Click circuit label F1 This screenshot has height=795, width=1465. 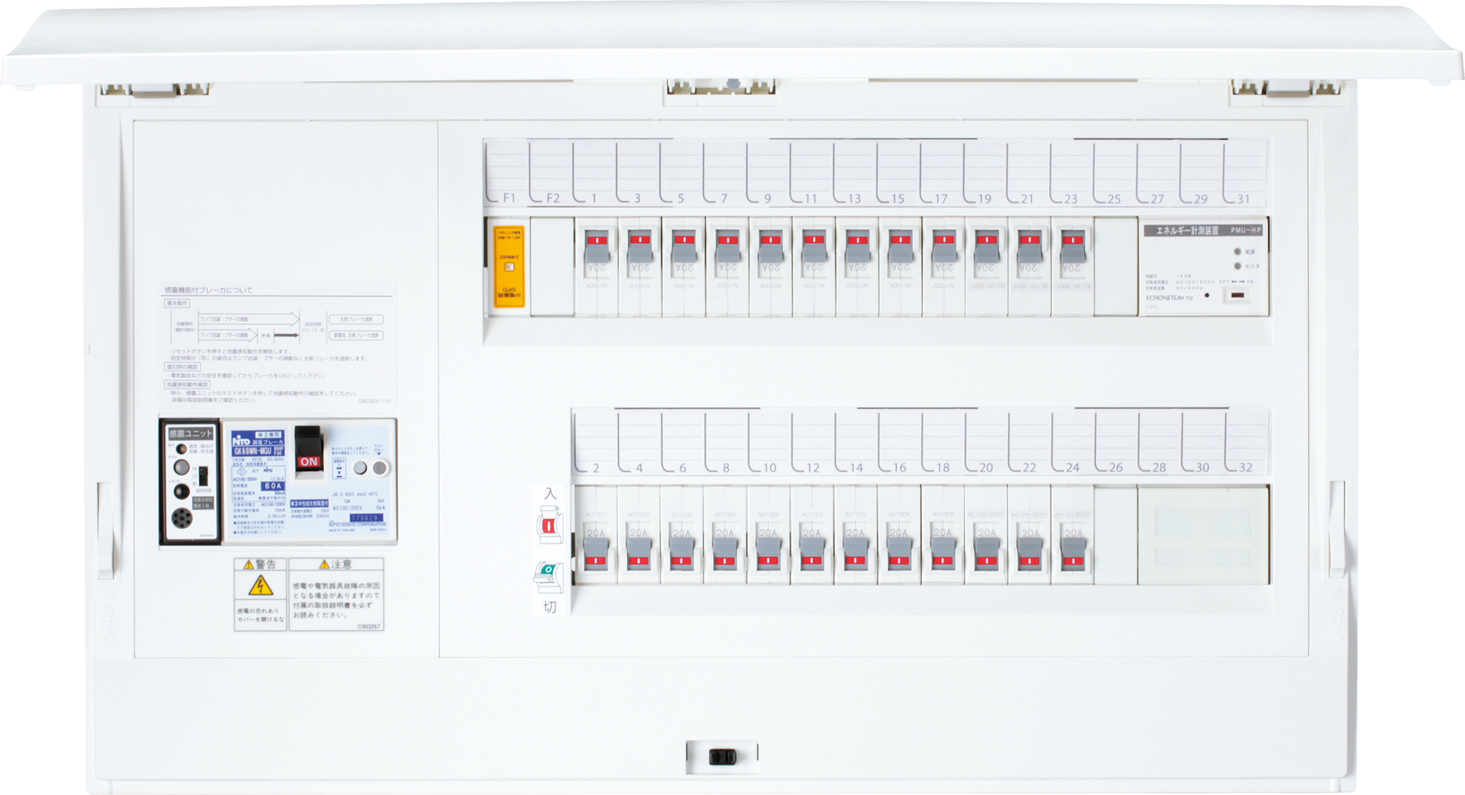coord(509,198)
